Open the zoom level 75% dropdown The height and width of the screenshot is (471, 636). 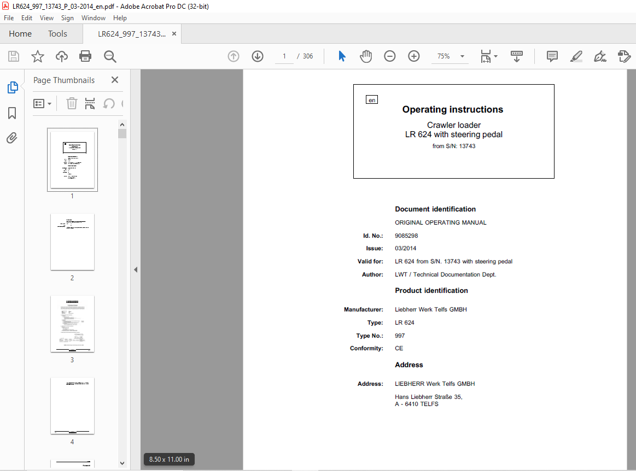pos(462,56)
